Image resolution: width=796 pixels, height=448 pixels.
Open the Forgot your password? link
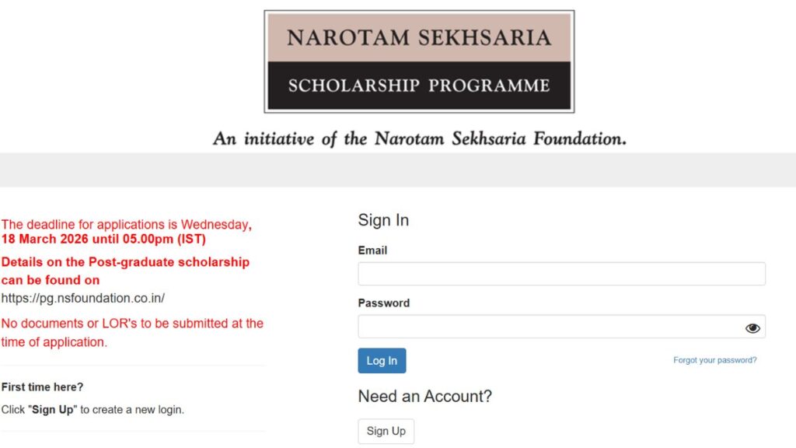point(714,360)
